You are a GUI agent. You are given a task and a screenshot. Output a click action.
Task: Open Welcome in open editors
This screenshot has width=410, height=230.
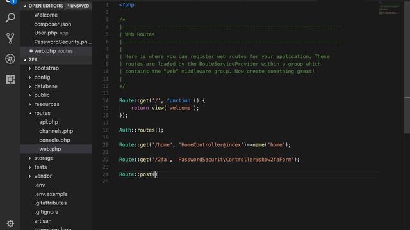(x=45, y=15)
